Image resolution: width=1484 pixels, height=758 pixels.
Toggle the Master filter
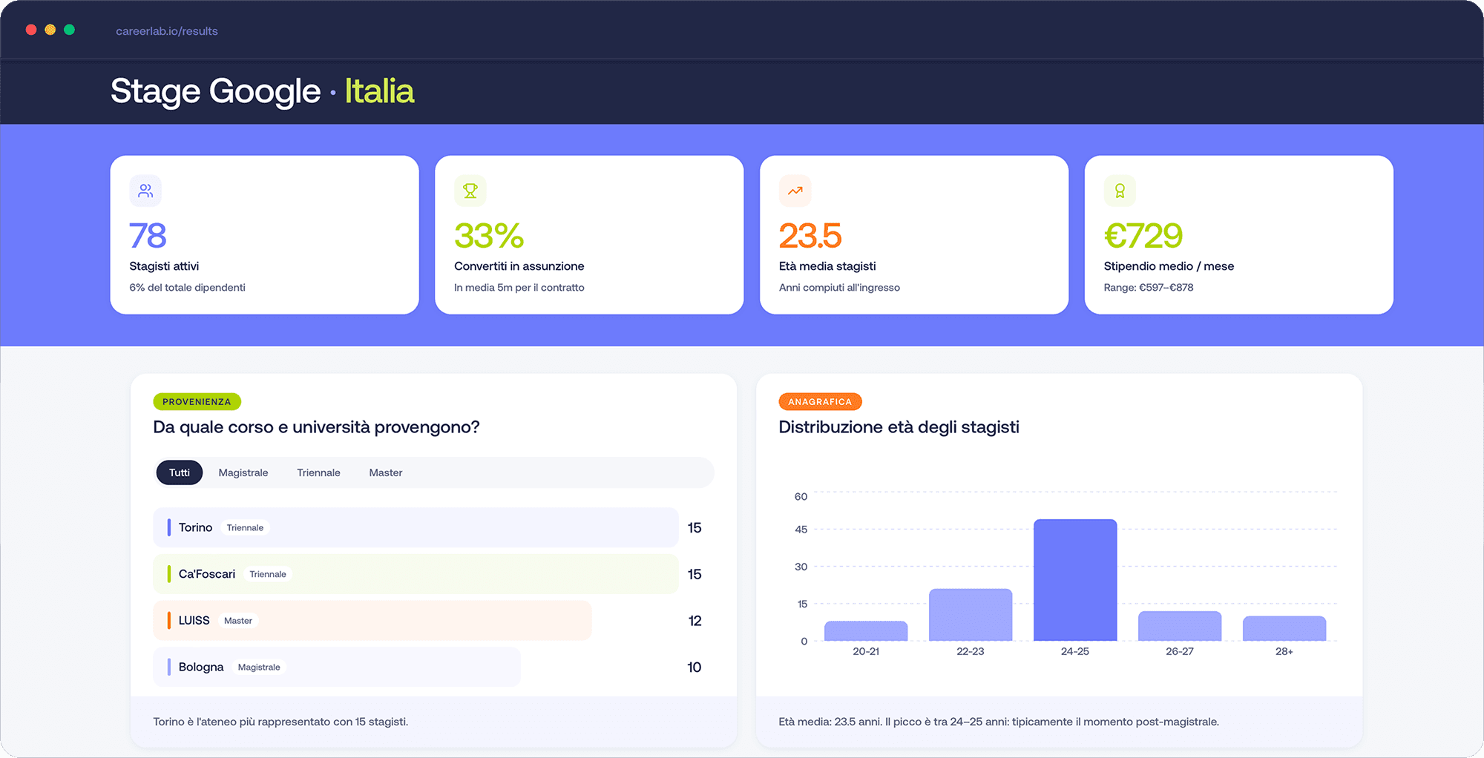[x=385, y=472]
